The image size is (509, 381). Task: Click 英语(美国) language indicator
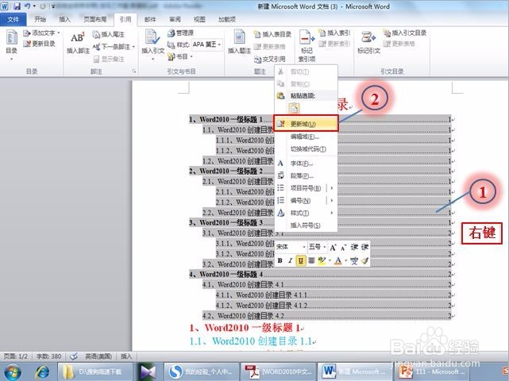click(x=98, y=356)
